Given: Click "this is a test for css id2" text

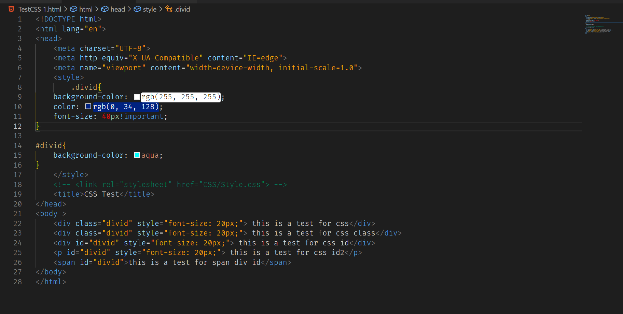Looking at the screenshot, I should point(287,253).
